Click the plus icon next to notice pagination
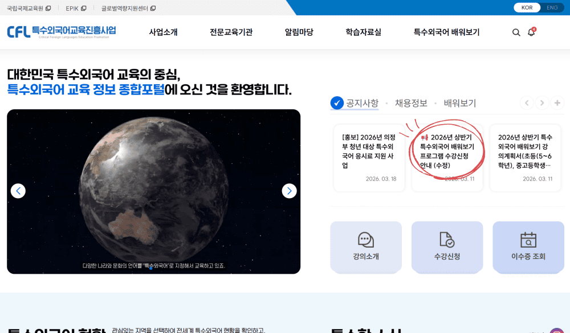The height and width of the screenshot is (333, 570). 556,103
